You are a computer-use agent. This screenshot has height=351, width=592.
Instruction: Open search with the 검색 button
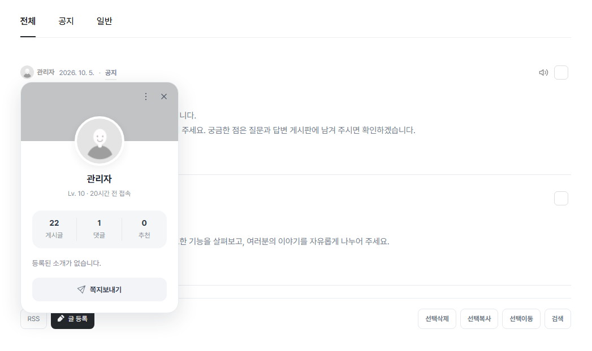click(x=558, y=319)
